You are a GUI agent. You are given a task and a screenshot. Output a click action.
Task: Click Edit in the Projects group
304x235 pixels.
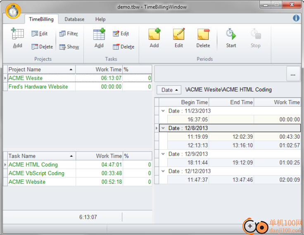click(39, 34)
